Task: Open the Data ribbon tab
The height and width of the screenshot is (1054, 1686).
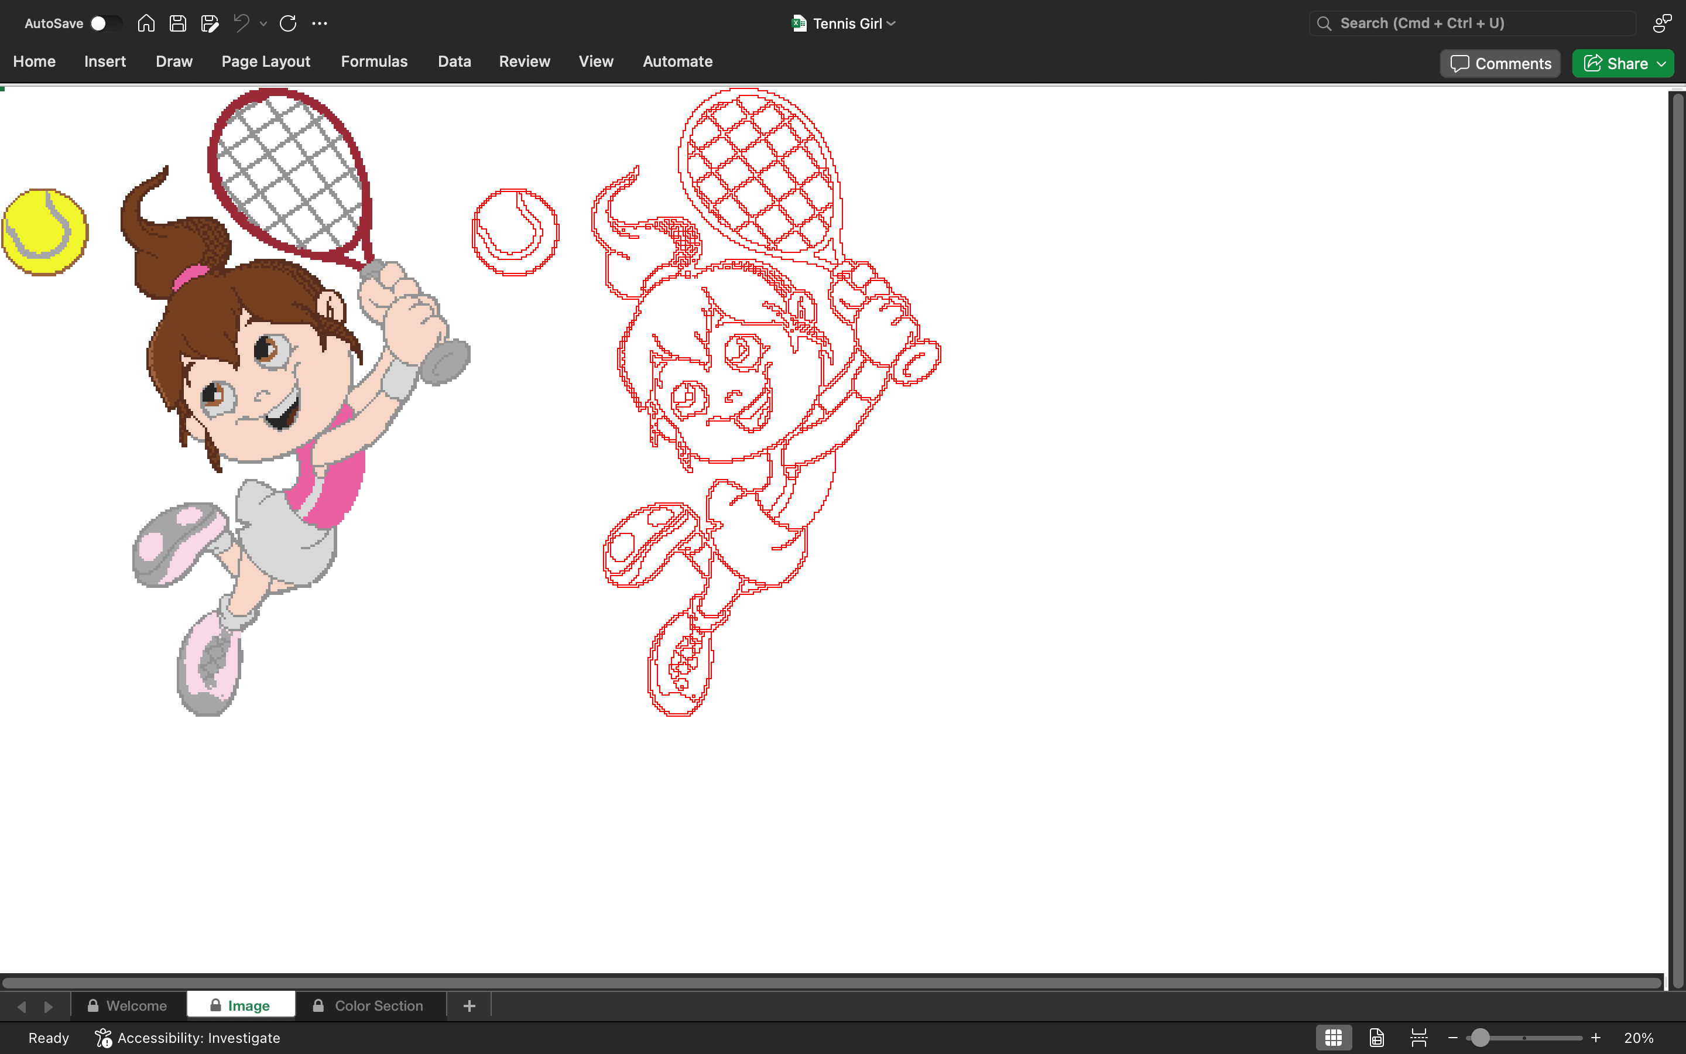Action: (454, 61)
